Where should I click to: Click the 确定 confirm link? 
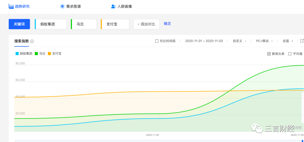coord(167,24)
